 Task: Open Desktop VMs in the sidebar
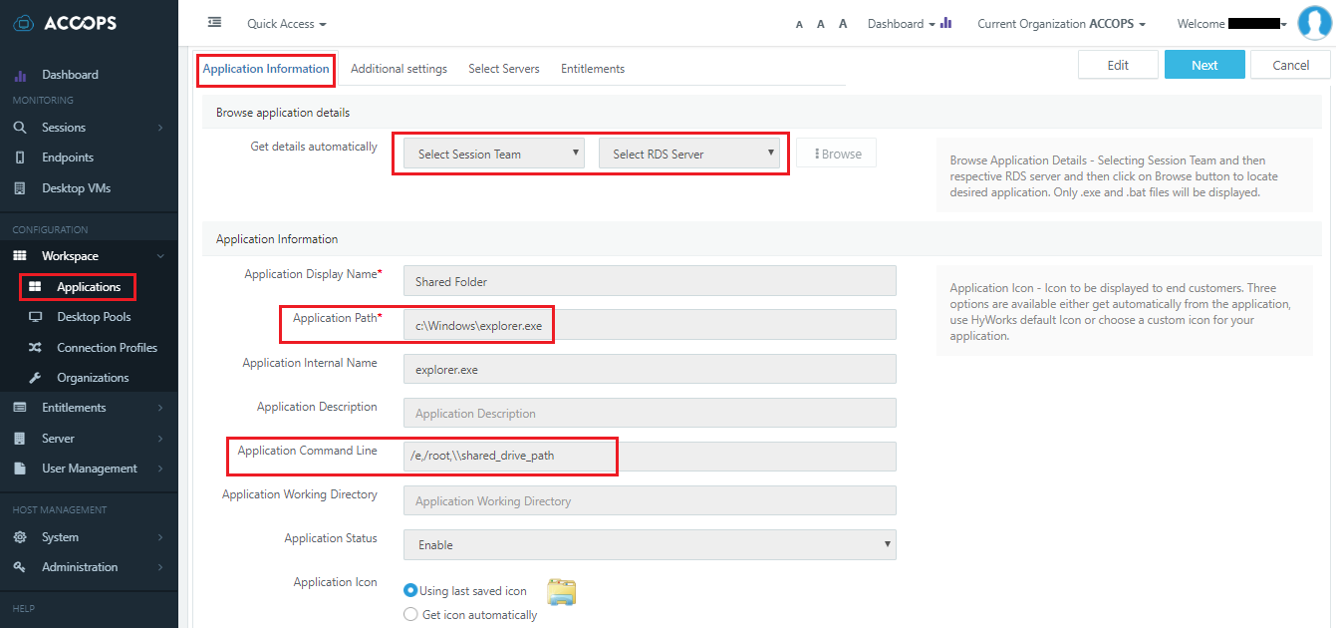click(x=76, y=188)
